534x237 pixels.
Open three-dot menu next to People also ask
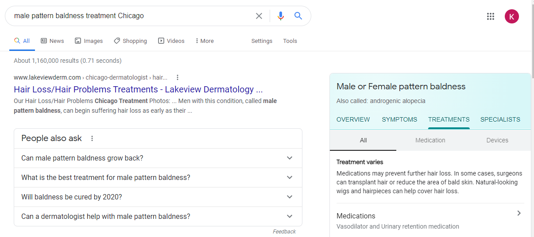92,138
